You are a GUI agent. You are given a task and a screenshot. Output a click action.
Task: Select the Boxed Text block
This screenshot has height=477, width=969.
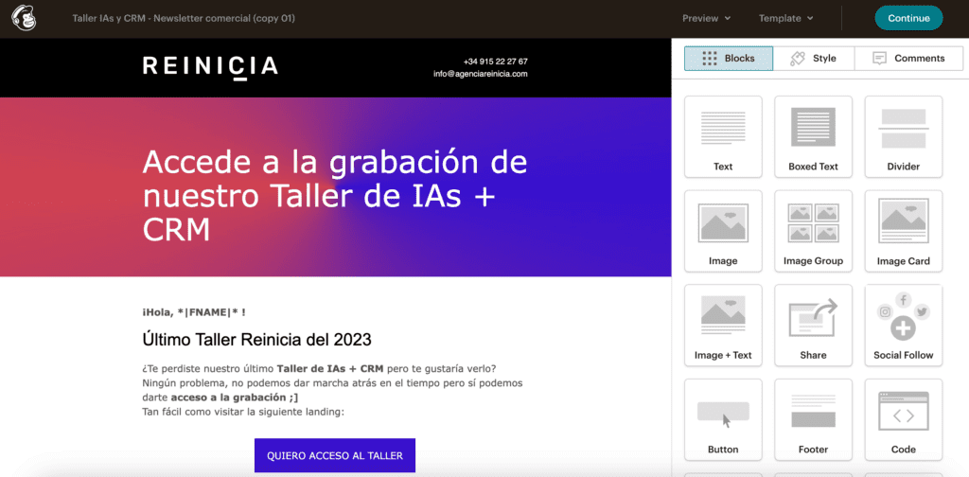(813, 136)
